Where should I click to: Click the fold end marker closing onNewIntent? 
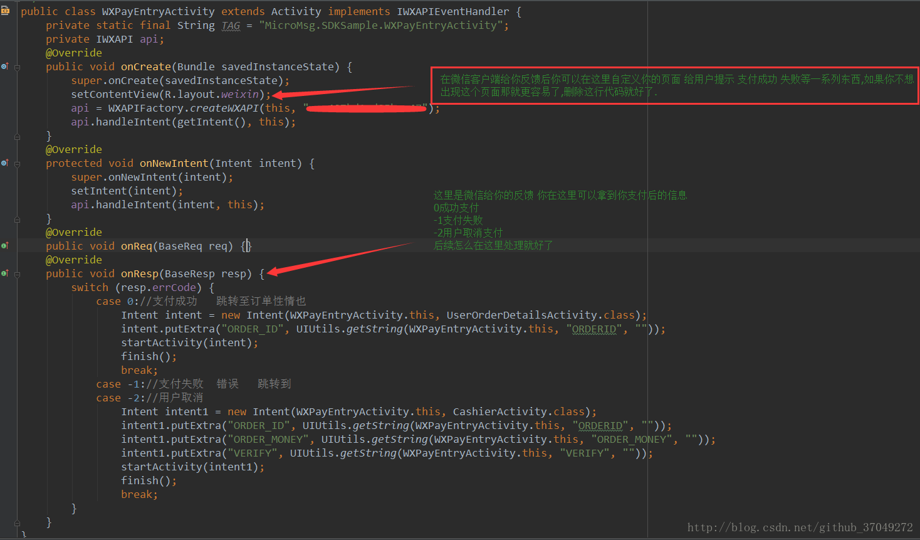[x=18, y=219]
